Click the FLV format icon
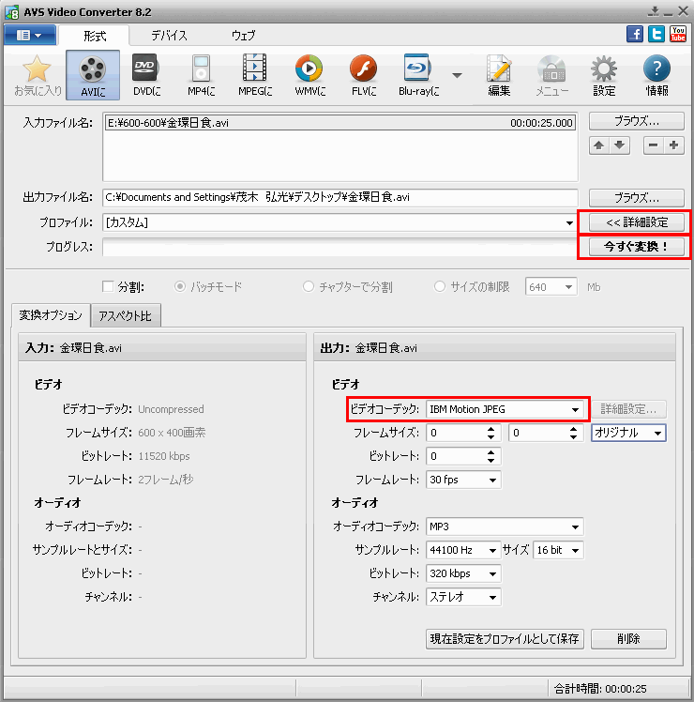This screenshot has width=694, height=702. [363, 75]
